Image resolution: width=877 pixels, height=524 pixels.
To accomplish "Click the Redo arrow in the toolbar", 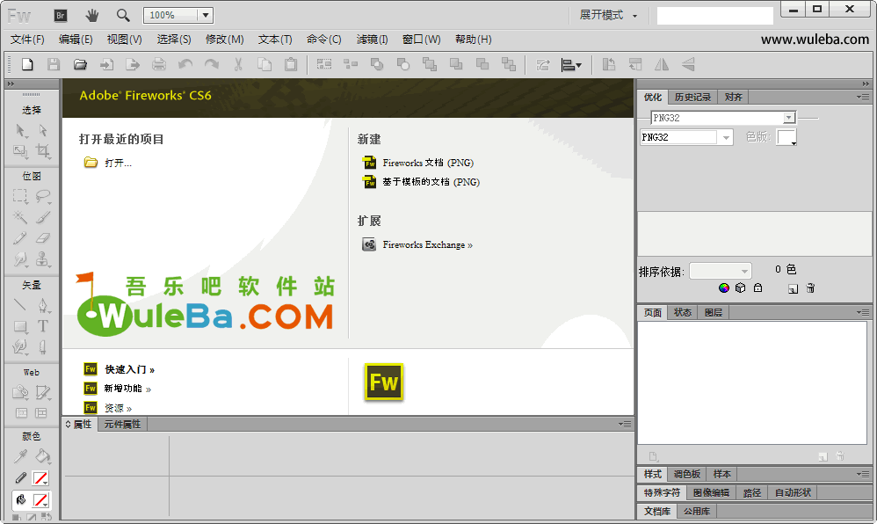I will tap(212, 64).
